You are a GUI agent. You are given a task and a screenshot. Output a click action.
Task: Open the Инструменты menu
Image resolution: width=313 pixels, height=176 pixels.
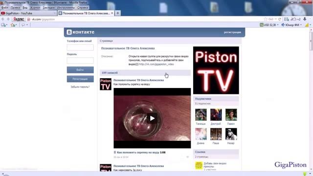click(x=66, y=8)
